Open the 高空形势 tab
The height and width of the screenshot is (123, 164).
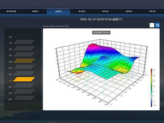[105, 11]
